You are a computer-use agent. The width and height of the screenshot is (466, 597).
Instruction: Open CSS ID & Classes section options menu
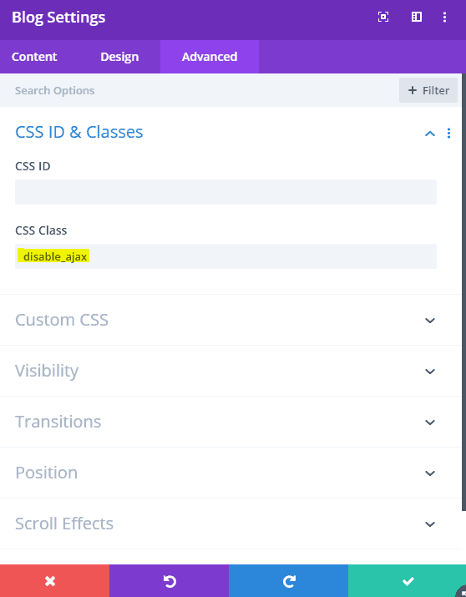pyautogui.click(x=448, y=133)
